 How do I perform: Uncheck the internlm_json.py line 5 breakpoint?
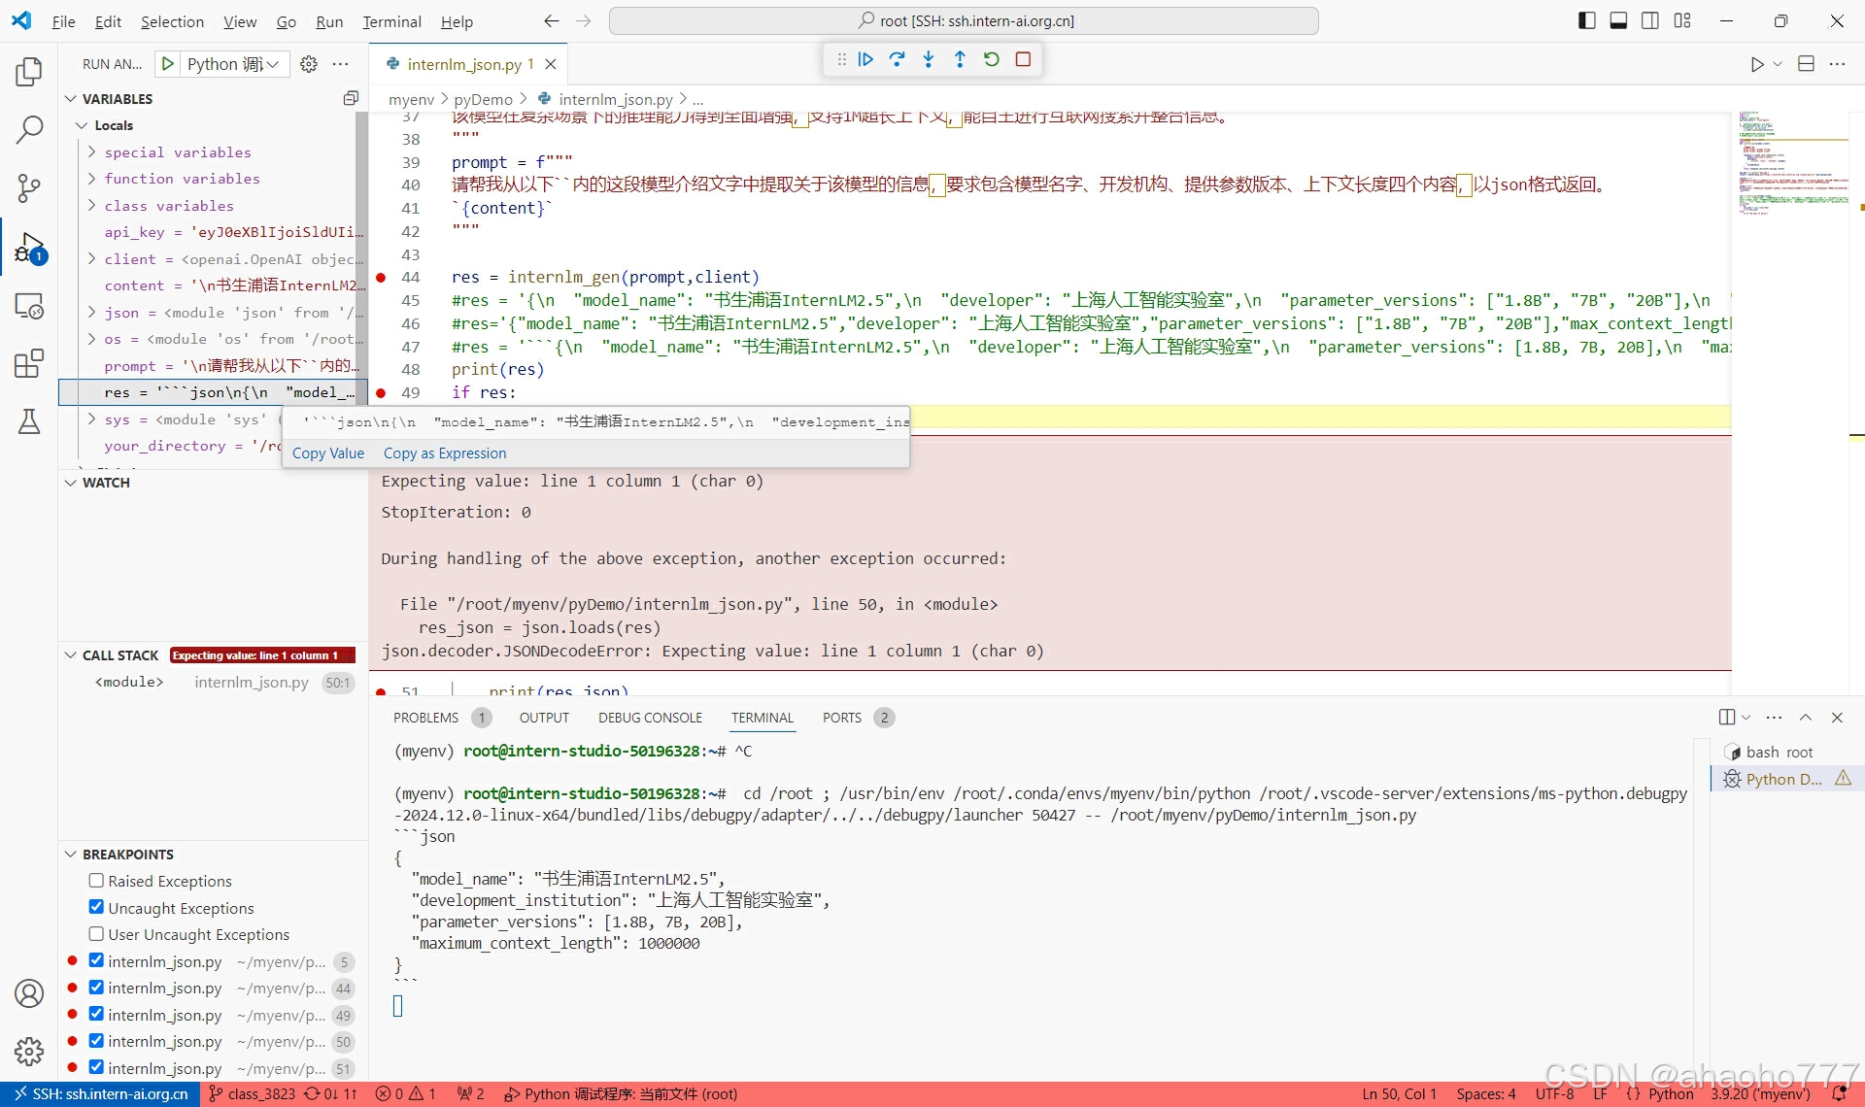[96, 960]
